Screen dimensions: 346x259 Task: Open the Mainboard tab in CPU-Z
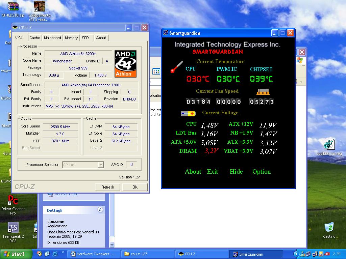(52, 38)
